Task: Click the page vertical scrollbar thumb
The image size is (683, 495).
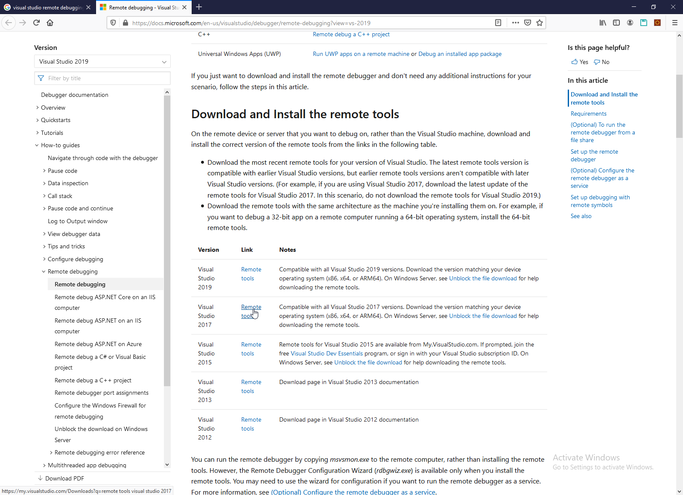Action: coord(679,106)
